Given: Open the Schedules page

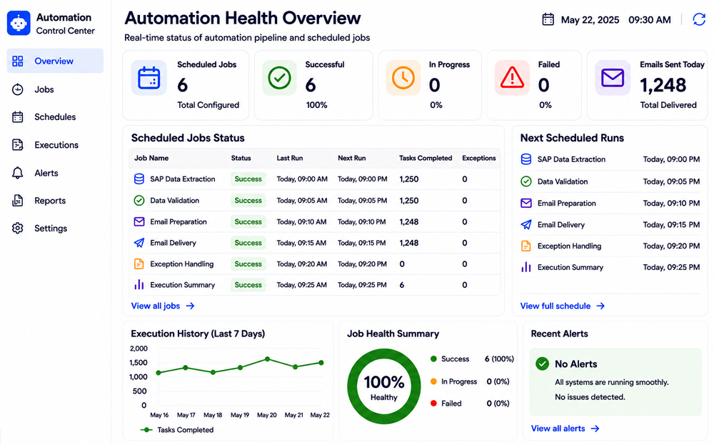Looking at the screenshot, I should [55, 117].
